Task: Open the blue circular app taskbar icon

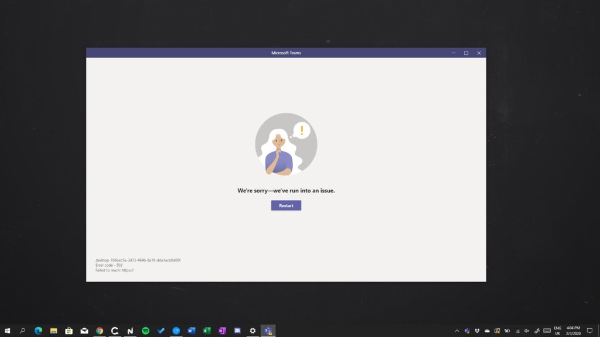Action: tap(176, 331)
